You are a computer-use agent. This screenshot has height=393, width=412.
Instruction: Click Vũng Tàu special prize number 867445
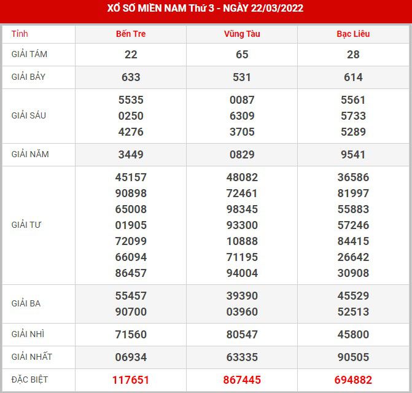[242, 380]
